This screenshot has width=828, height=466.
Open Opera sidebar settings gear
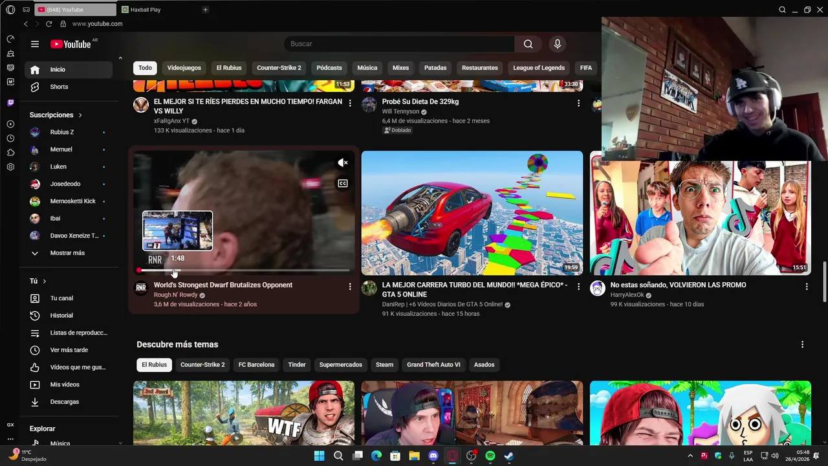tap(10, 167)
